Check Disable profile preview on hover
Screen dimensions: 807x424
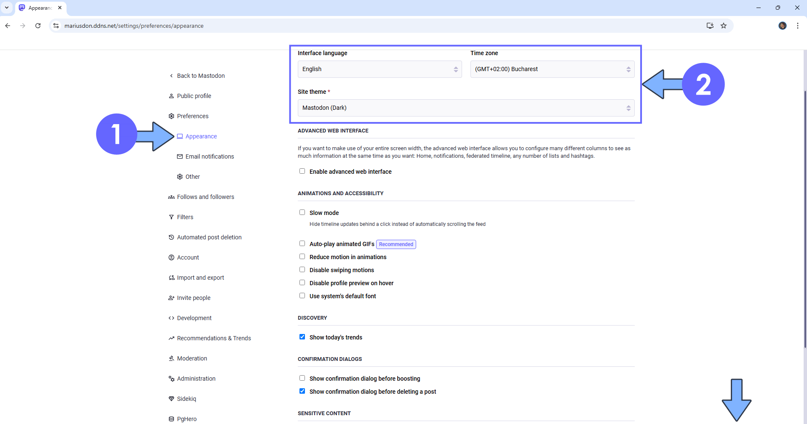point(302,283)
